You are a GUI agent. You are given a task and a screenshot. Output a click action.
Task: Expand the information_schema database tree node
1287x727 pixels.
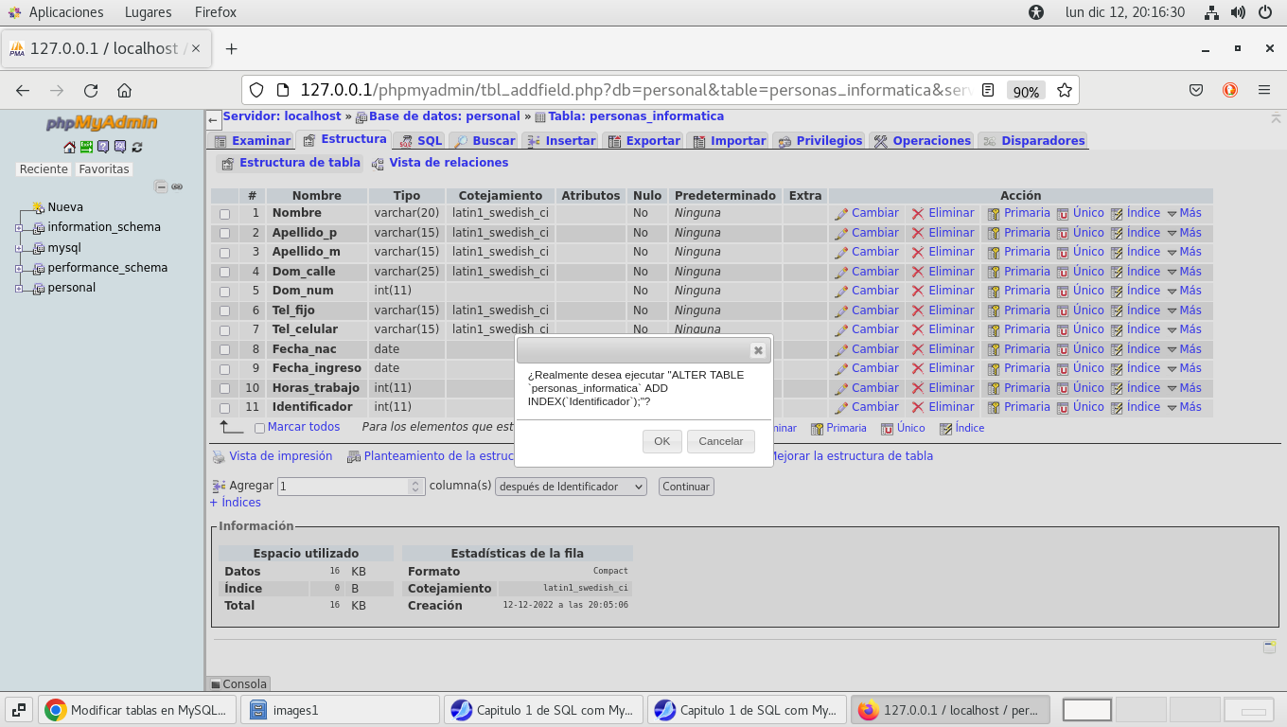tap(19, 228)
